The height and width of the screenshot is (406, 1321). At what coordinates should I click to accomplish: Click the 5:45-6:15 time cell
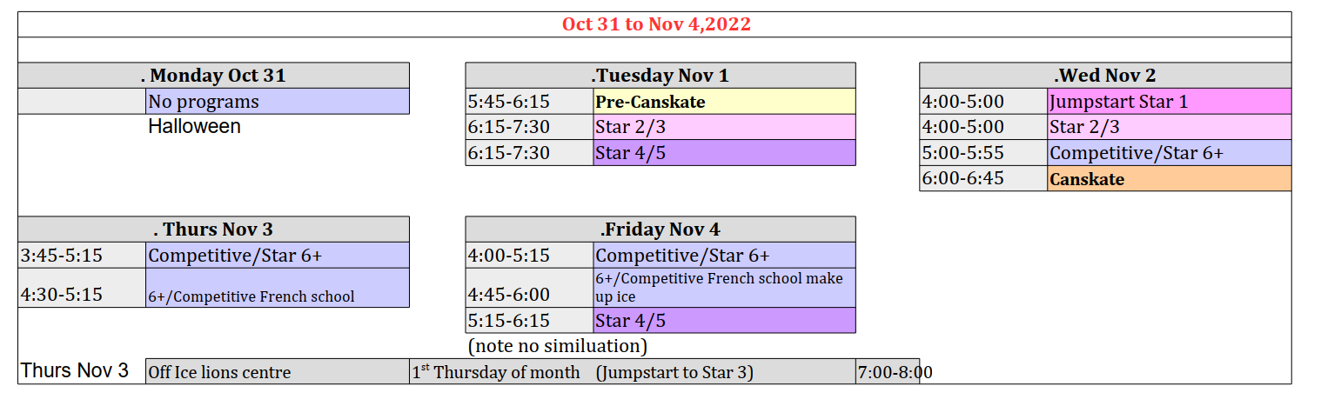(529, 101)
